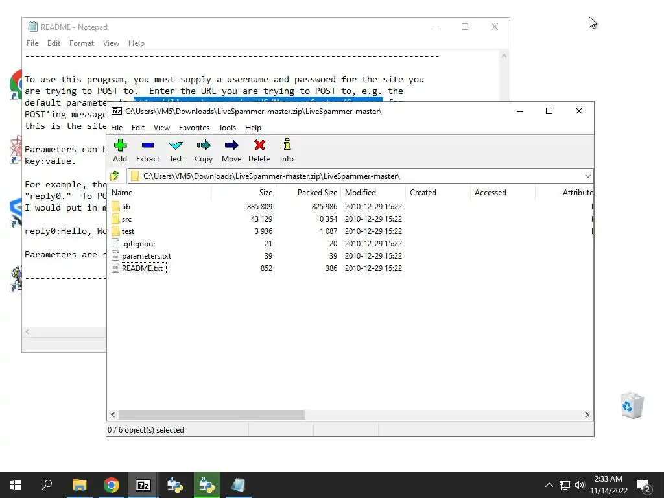664x498 pixels.
Task: Click test packed size 1 087
Action: pos(329,231)
